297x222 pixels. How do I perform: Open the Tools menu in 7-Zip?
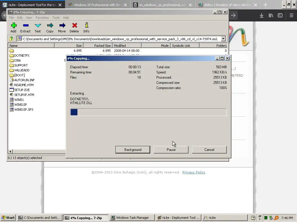[56, 18]
